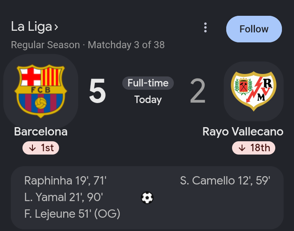Expand the chevron next to La Liga
294x231 pixels.
point(56,27)
